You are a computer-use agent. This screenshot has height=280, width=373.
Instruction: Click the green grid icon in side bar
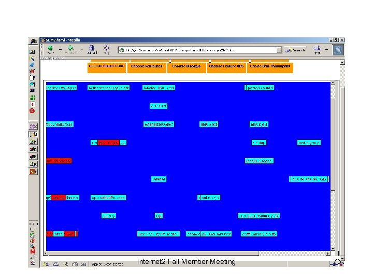32,98
